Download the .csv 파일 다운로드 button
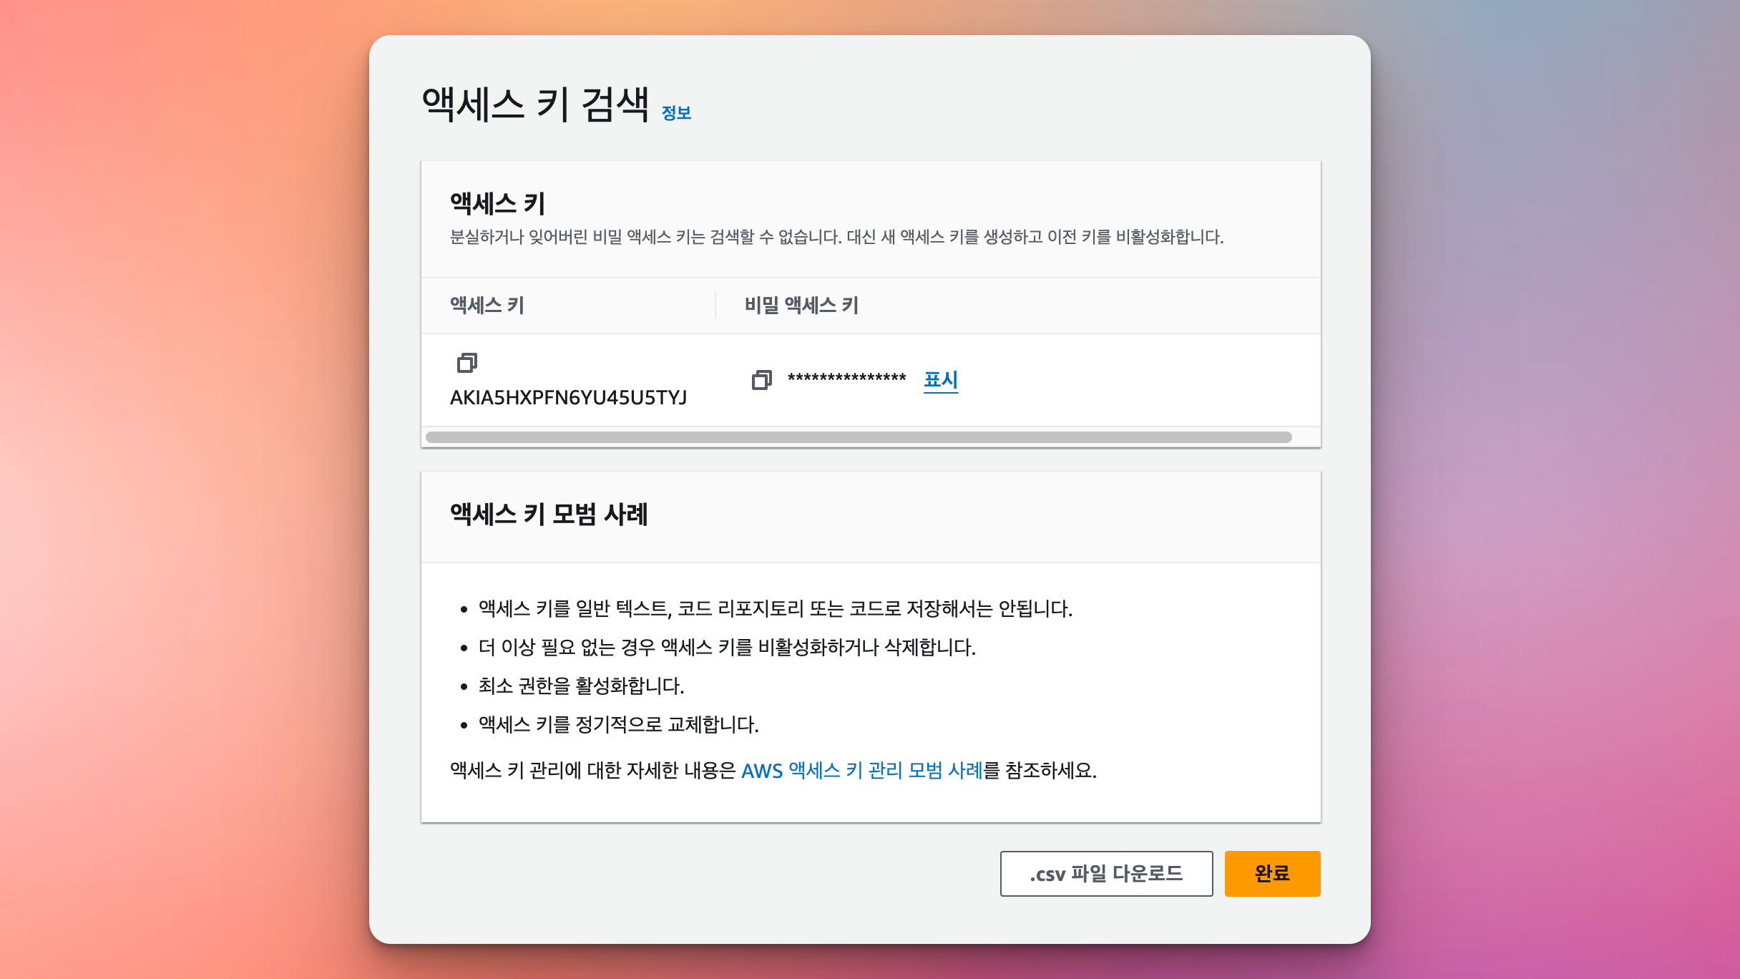 coord(1106,873)
